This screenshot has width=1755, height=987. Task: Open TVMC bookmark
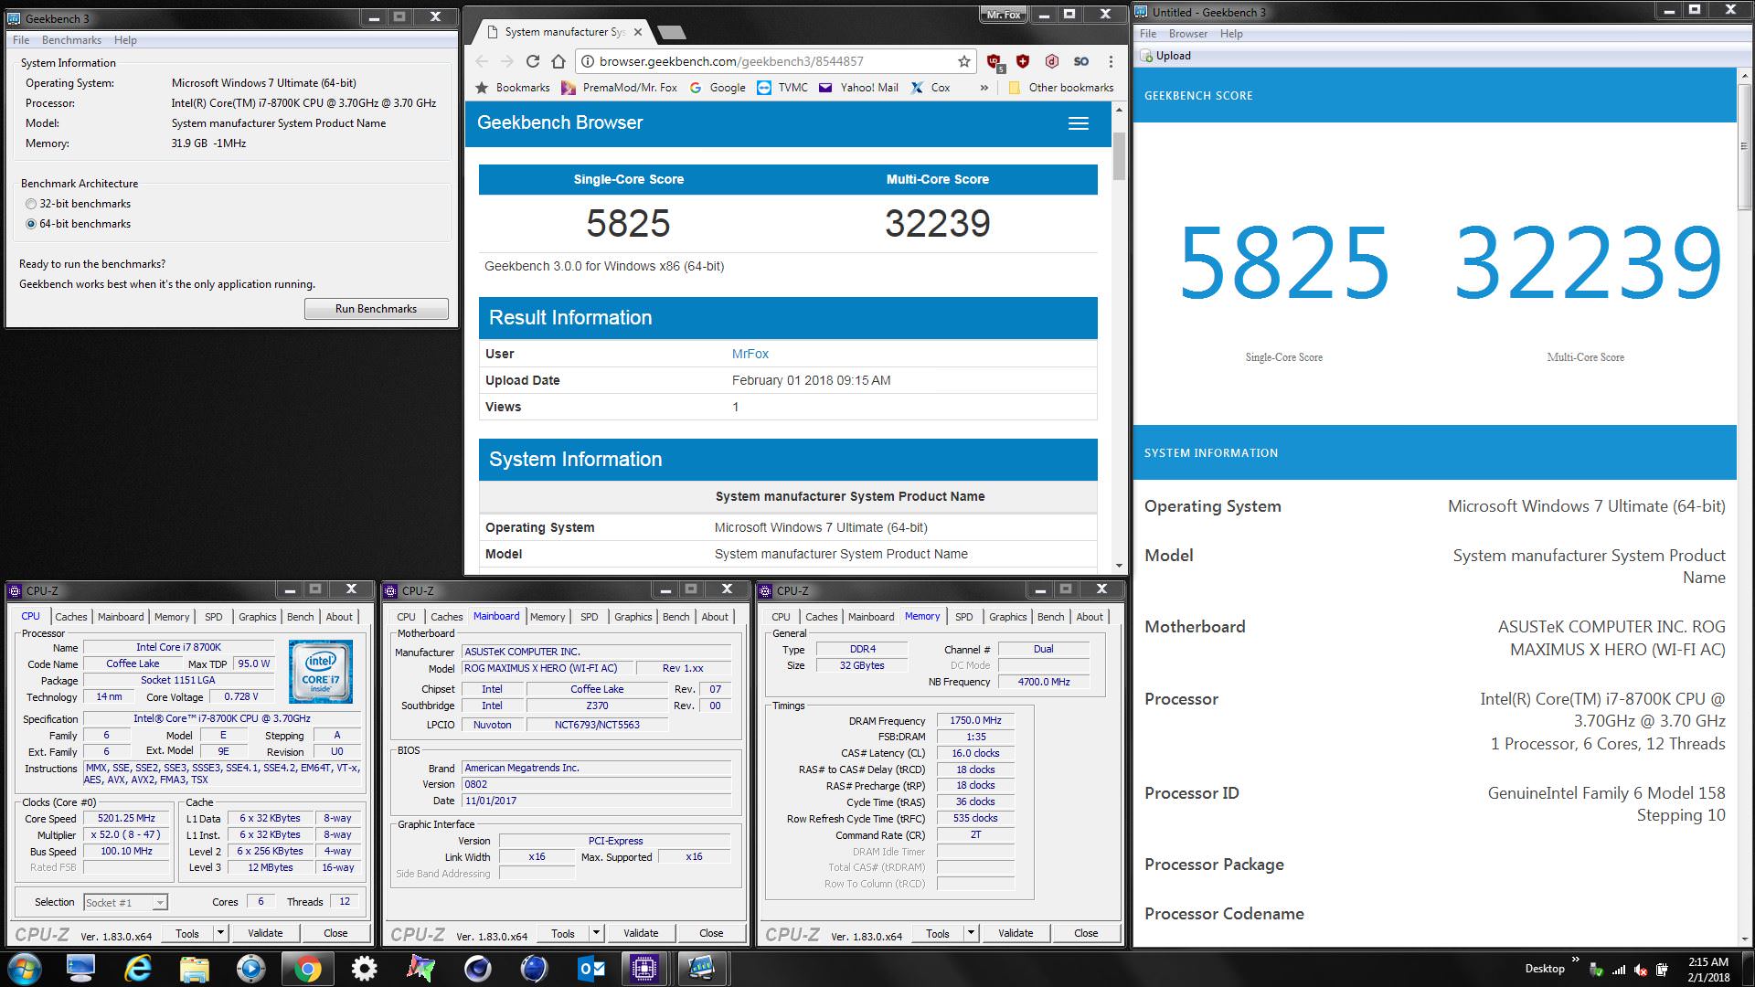pos(782,88)
